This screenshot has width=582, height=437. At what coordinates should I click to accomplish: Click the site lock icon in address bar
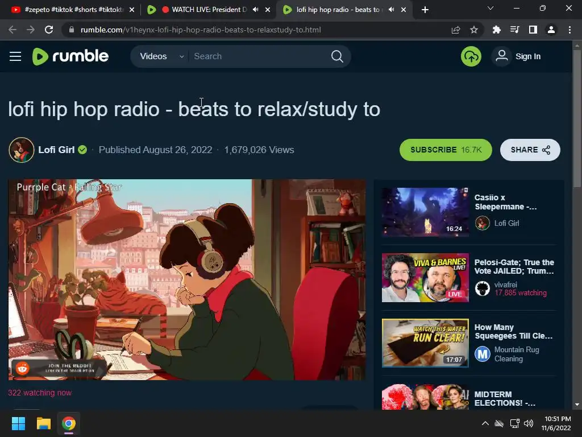[x=72, y=30]
